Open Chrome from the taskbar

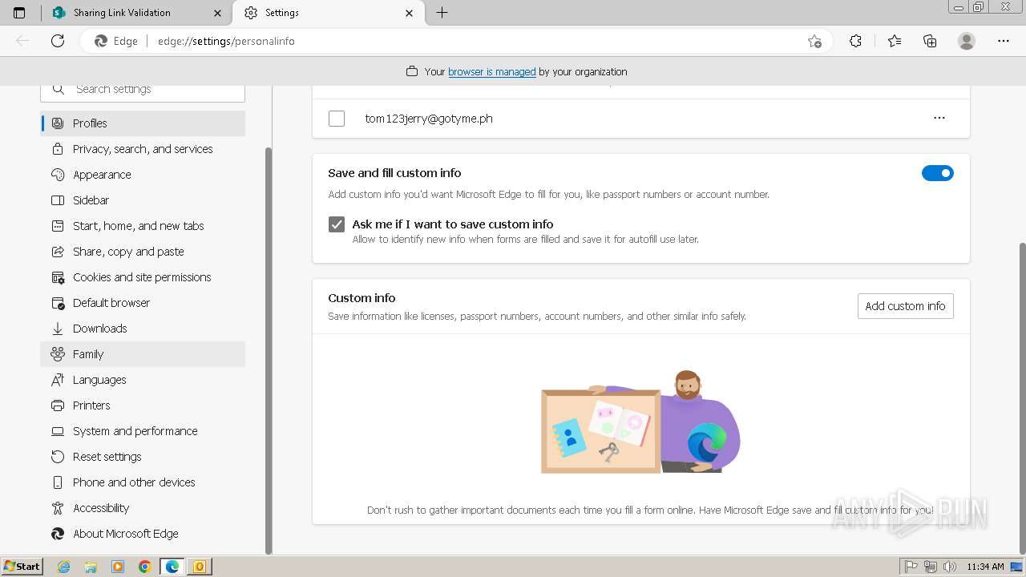[144, 567]
